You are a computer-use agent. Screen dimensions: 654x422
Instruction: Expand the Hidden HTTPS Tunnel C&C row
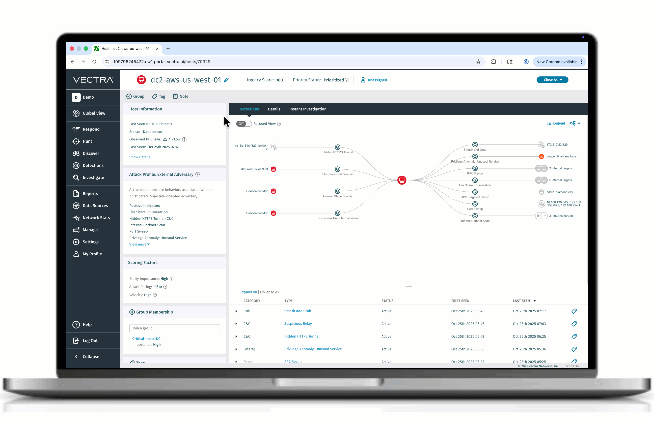[x=236, y=337]
